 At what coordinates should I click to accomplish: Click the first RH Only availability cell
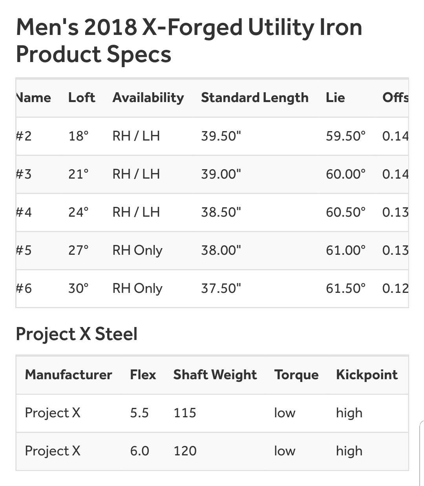(x=137, y=250)
